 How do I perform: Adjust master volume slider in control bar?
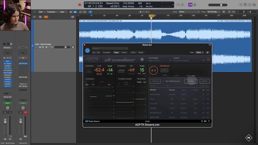point(218,5)
